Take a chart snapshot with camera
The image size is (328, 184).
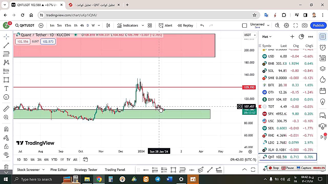coord(304,25)
